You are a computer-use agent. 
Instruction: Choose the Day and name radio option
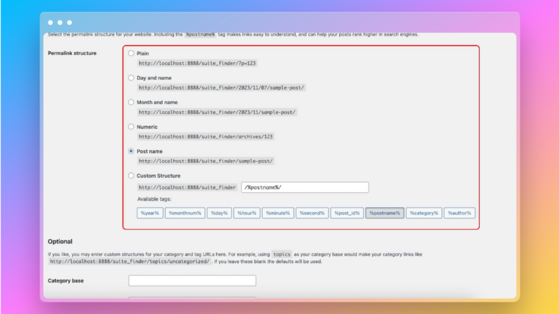point(131,77)
